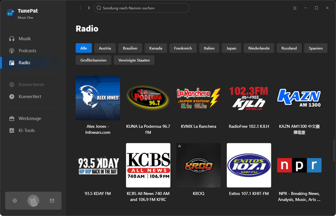Screen dimensions: 336x216
Task: Click 'KCBS All News 740 AM' title
Action: click(148, 197)
